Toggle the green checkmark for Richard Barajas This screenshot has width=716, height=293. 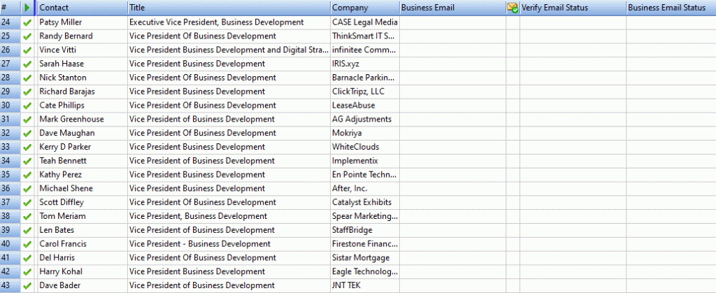coord(28,92)
